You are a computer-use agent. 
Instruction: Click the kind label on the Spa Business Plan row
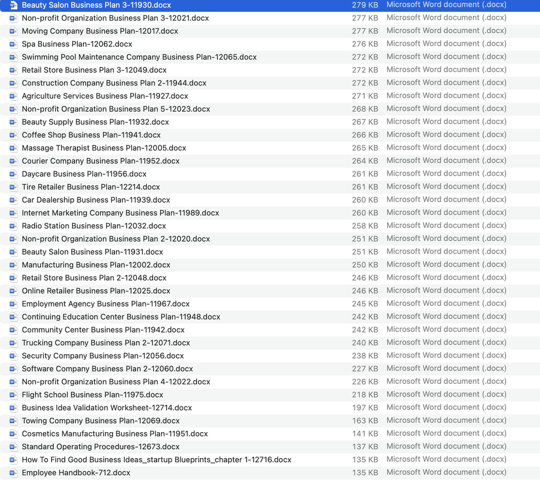pyautogui.click(x=447, y=44)
